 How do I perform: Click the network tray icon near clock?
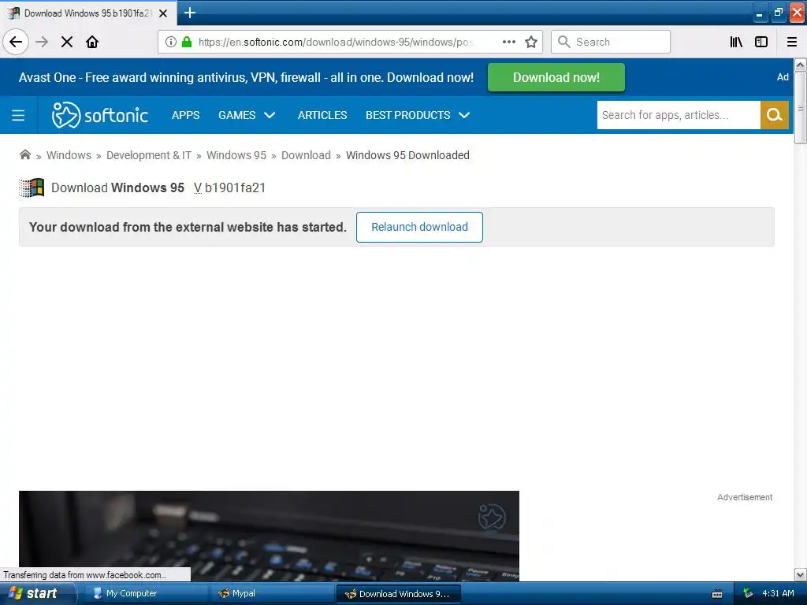[x=748, y=594]
